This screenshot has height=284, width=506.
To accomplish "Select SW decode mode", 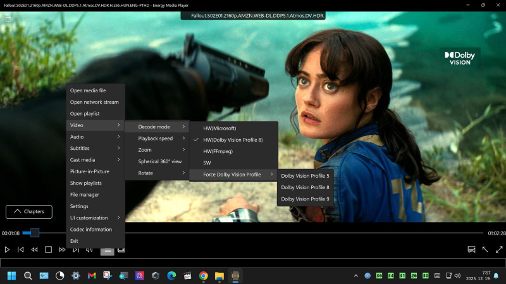I will tap(233, 163).
